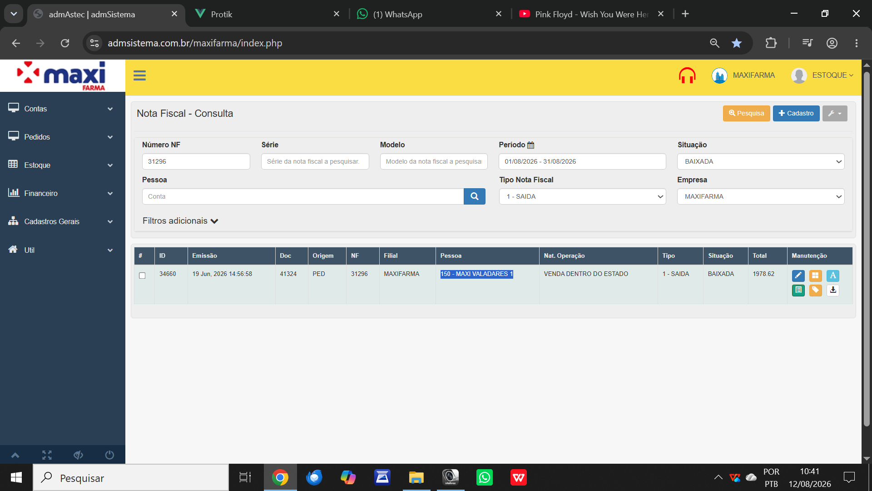Open the browser extensions puzzle icon

tap(771, 43)
